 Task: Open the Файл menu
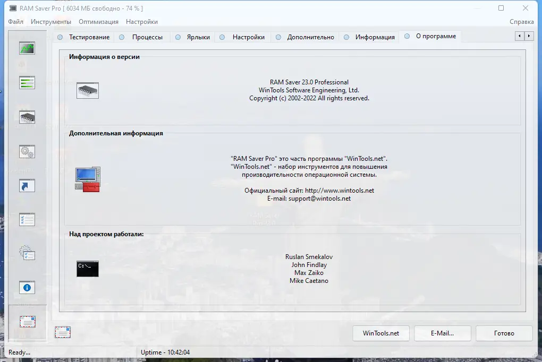(15, 22)
